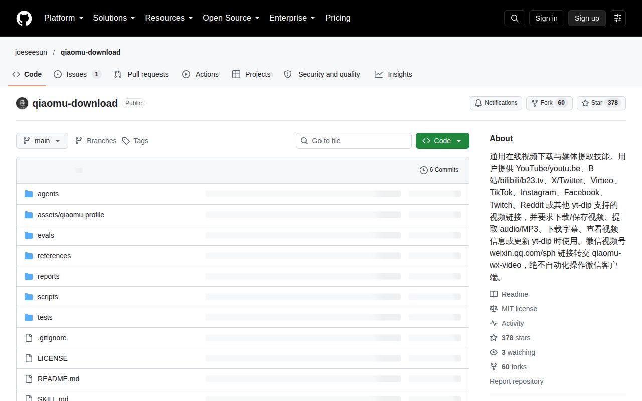Switch to the Issues tab
Screen dimensions: 642x401
77,74
